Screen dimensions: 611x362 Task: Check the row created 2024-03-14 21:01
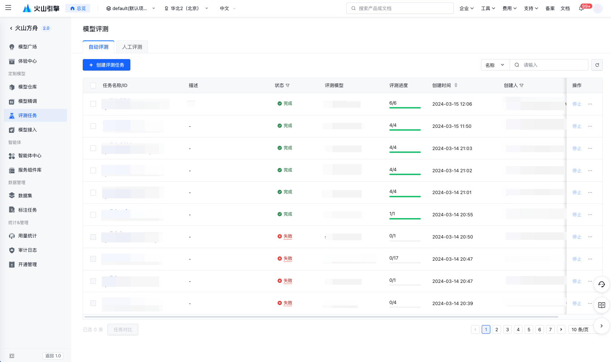93,193
